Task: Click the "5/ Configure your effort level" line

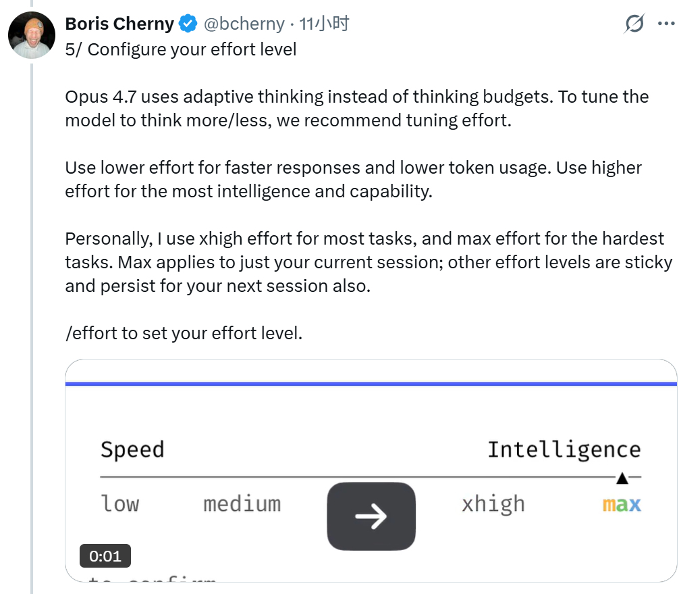Action: click(181, 49)
